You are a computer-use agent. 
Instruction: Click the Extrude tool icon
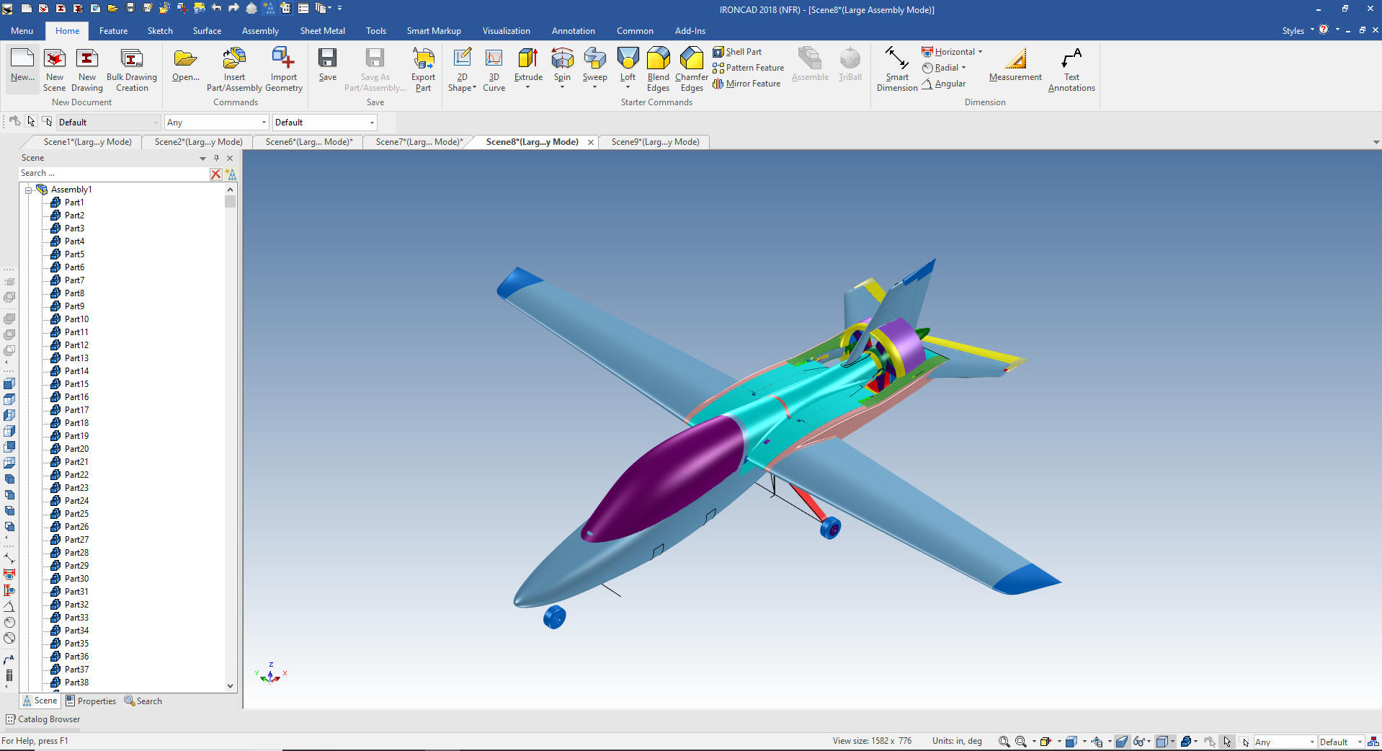point(528,59)
